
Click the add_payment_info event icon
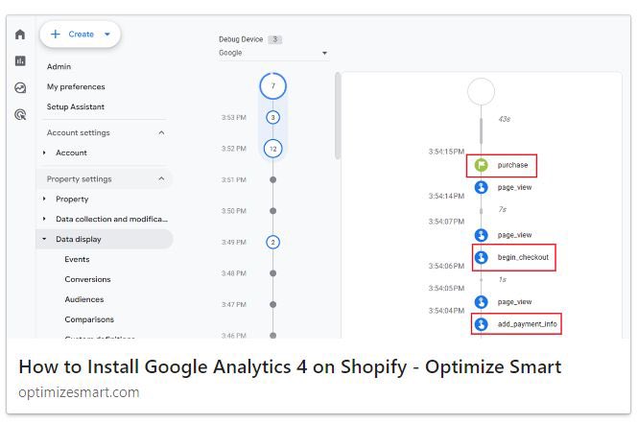[482, 324]
